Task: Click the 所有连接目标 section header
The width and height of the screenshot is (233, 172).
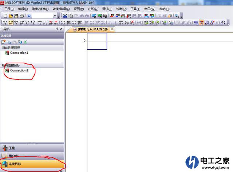Action: pyautogui.click(x=32, y=65)
